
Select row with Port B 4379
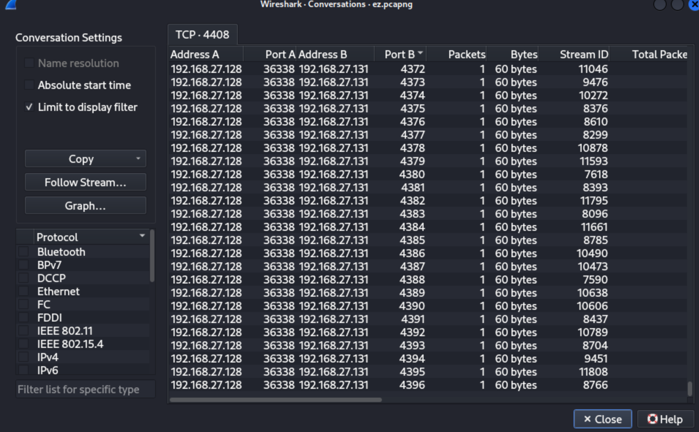pyautogui.click(x=428, y=161)
